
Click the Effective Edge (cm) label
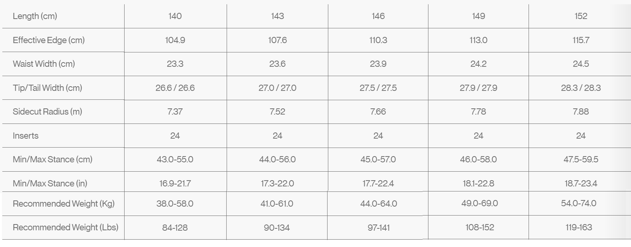49,40
